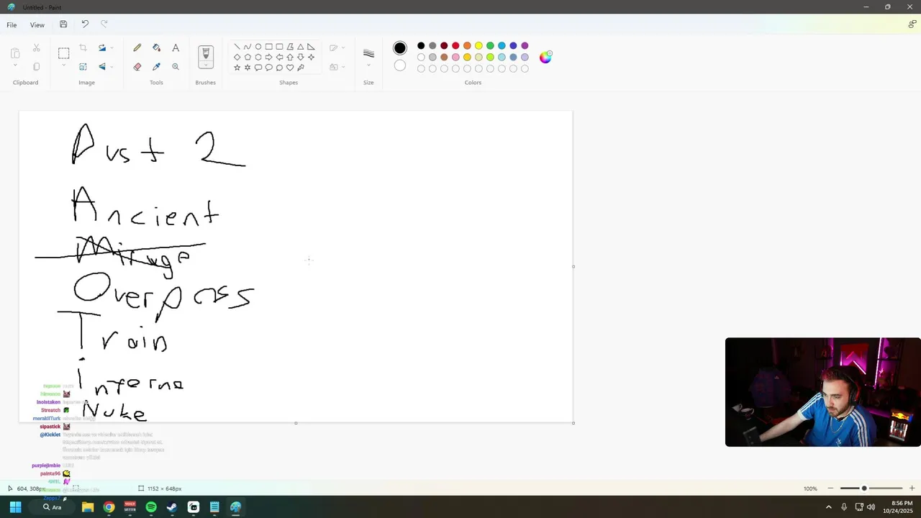Click the 100% zoom level text

(810, 489)
